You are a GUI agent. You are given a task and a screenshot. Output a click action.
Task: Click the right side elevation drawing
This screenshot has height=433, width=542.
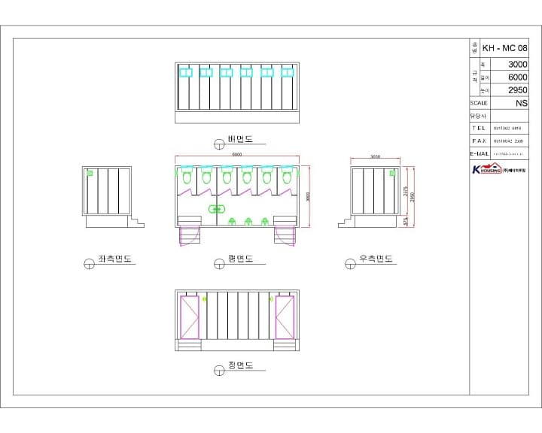[x=369, y=197]
